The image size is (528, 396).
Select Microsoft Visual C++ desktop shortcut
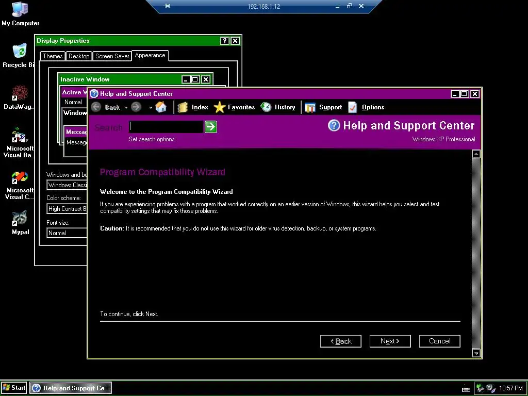coord(19,185)
